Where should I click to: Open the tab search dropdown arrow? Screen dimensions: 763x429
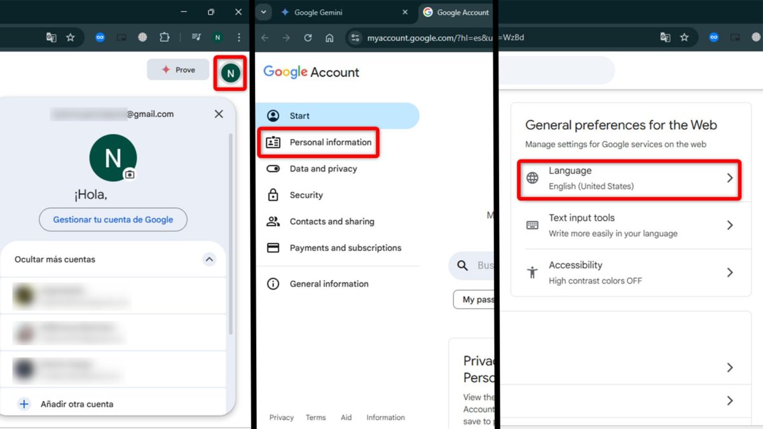(x=263, y=12)
